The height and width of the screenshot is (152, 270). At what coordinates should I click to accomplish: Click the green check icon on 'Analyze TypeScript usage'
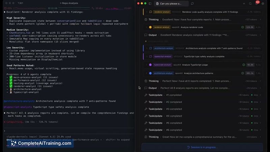244,65
